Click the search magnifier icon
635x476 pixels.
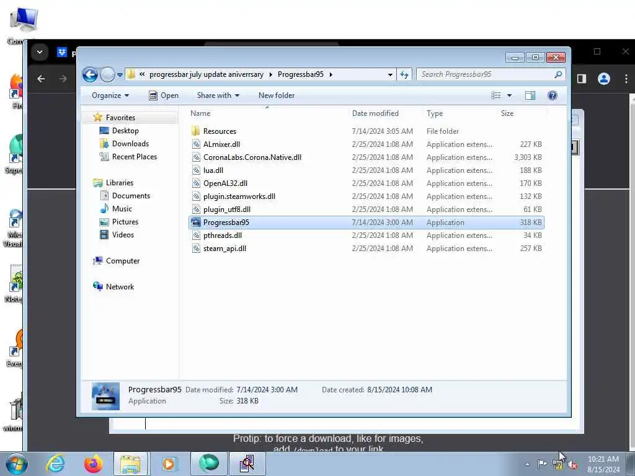pyautogui.click(x=559, y=74)
